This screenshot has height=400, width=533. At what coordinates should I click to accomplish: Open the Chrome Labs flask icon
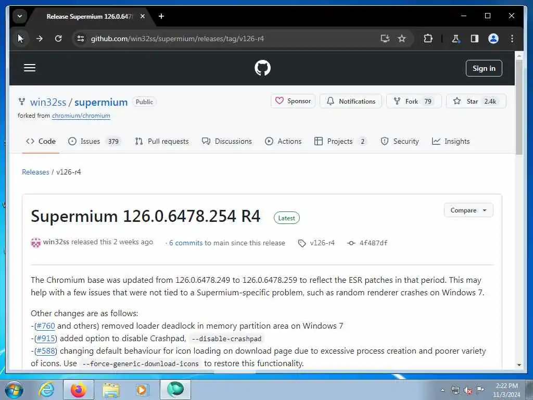(x=455, y=39)
